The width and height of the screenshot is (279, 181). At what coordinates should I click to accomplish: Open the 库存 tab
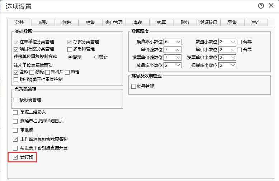click(x=138, y=23)
